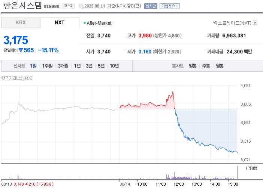The image size is (263, 189).
Task: Switch to the KRX tab
Action: pos(21,22)
